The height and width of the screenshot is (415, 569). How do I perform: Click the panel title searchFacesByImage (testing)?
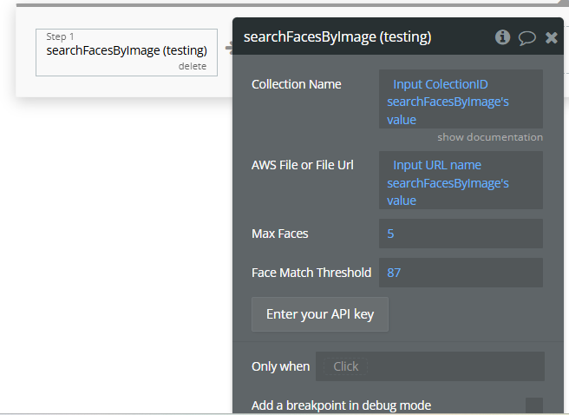[337, 37]
